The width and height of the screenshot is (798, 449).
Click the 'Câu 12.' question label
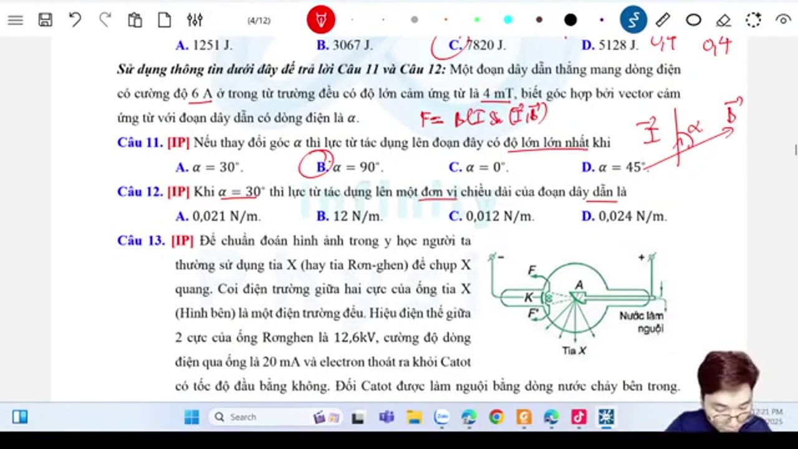pos(140,192)
